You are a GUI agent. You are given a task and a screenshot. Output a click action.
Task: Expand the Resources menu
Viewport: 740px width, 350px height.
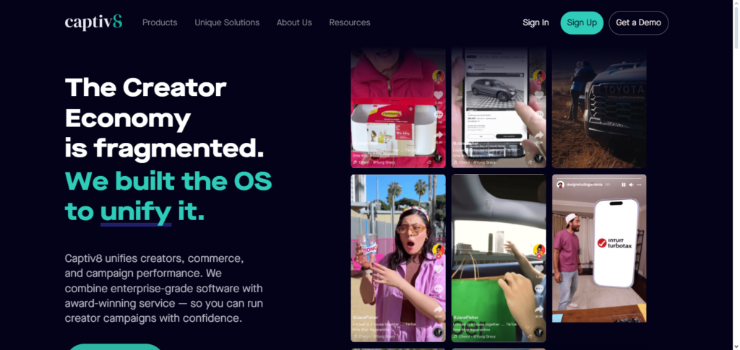(350, 22)
